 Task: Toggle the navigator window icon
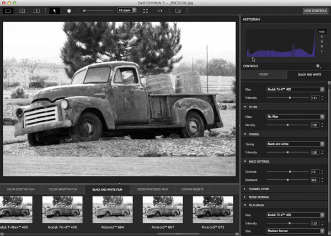click(178, 11)
